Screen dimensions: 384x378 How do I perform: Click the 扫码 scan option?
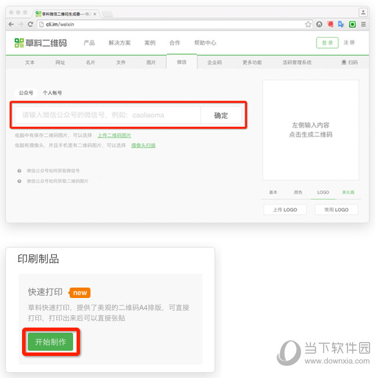(x=349, y=63)
